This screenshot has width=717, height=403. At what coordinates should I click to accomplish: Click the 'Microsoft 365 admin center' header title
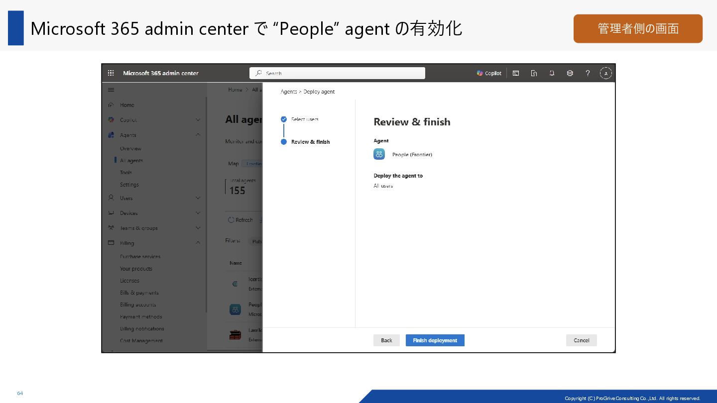[x=161, y=73]
